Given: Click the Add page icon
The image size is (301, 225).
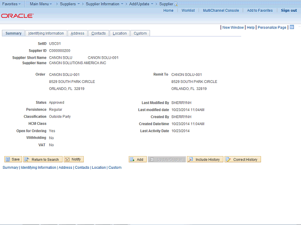Looking at the screenshot, I should (x=132, y=159).
